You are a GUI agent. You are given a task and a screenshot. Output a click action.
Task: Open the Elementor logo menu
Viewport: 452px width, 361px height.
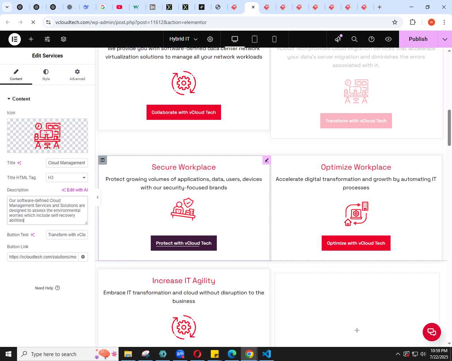point(15,39)
